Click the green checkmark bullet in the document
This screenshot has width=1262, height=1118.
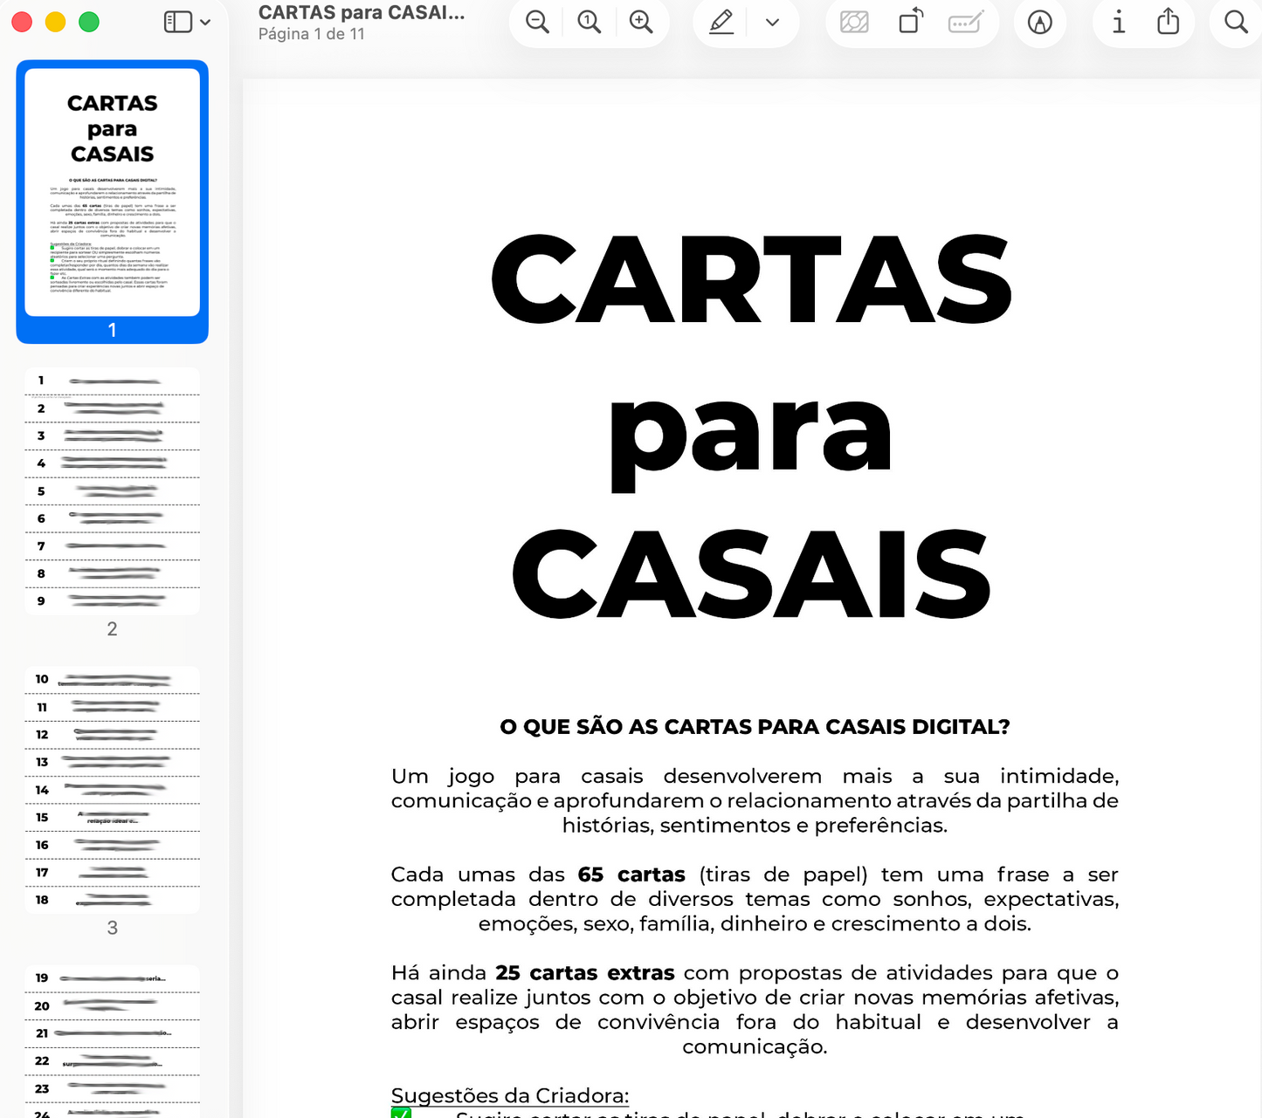tap(401, 1113)
